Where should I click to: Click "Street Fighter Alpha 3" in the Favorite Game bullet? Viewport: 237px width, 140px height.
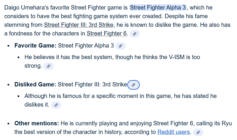point(86,46)
